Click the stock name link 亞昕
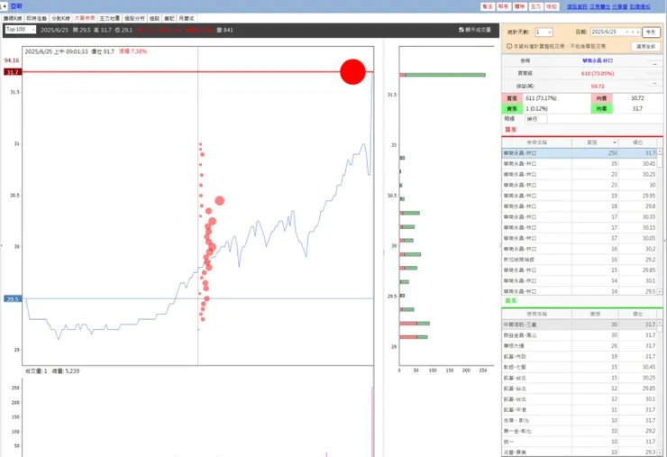The height and width of the screenshot is (457, 667). (x=16, y=6)
